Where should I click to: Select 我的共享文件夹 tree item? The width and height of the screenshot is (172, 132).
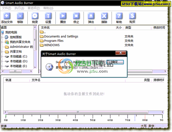click(20, 42)
